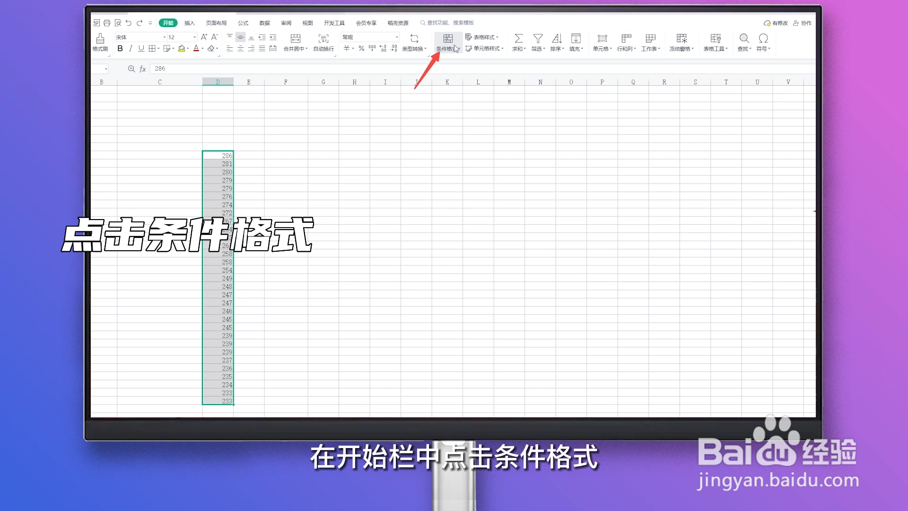The width and height of the screenshot is (908, 511).
Task: Open the 公式 ribbon tab
Action: pos(243,23)
